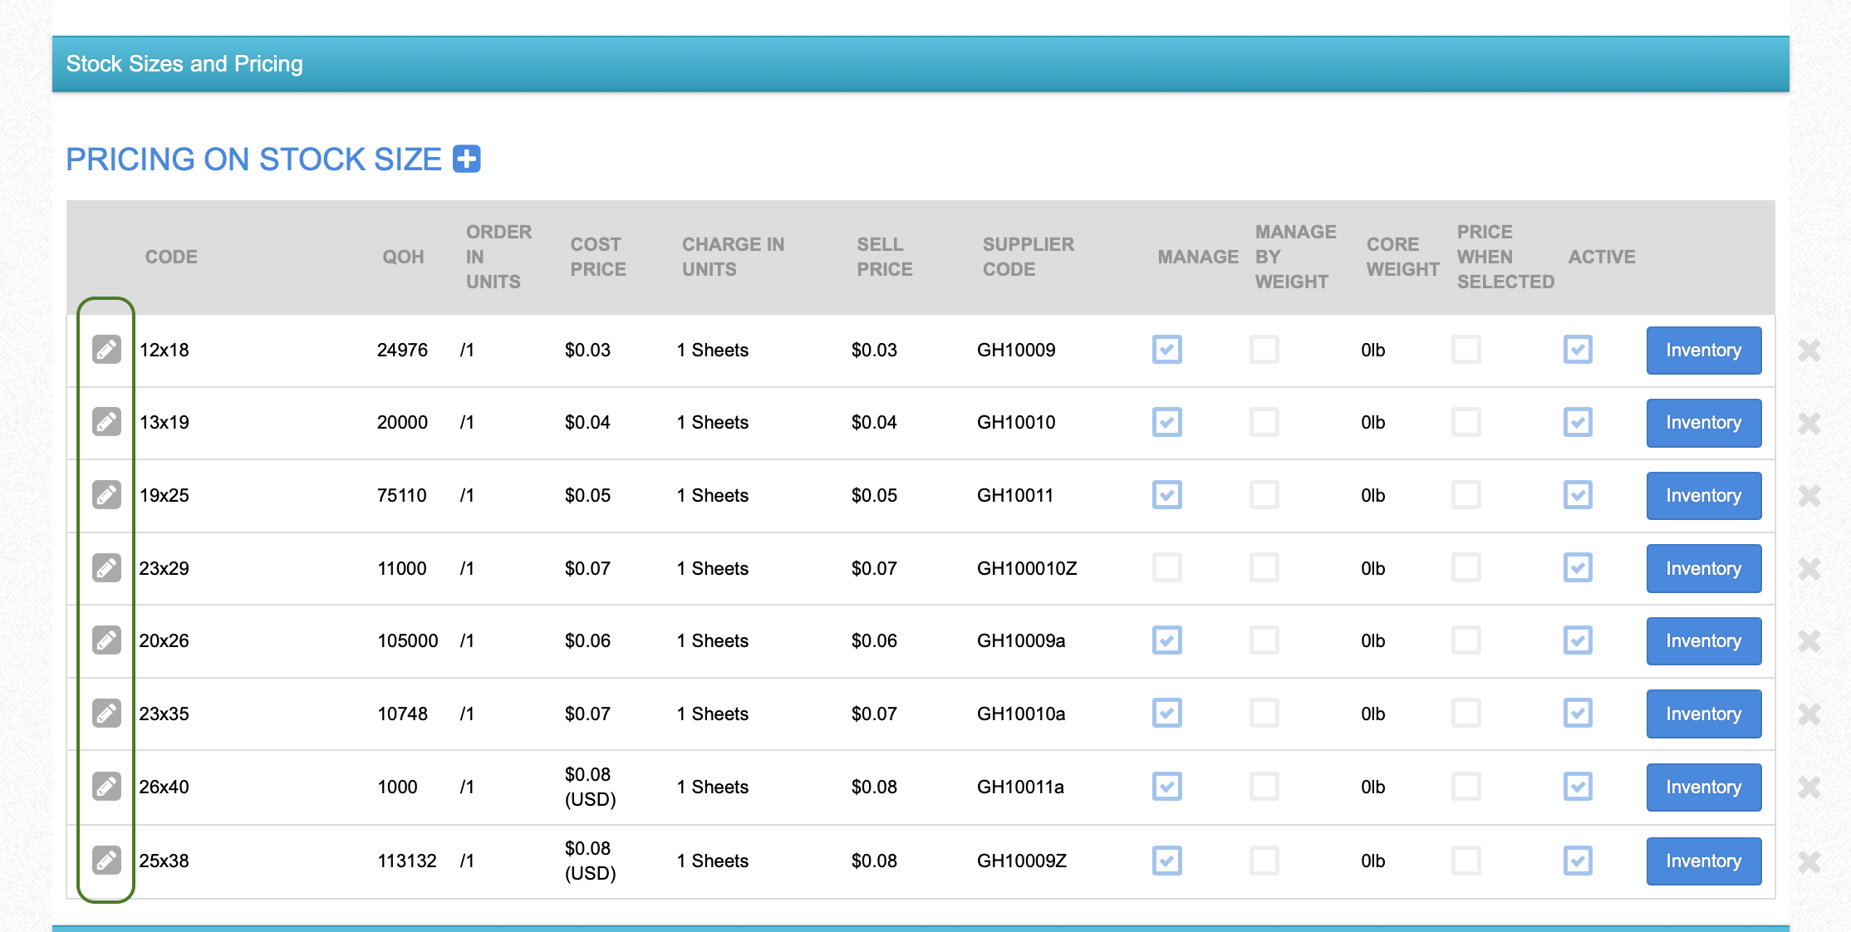Click the pencil icon next to 20x26
The width and height of the screenshot is (1851, 932).
pyautogui.click(x=106, y=640)
